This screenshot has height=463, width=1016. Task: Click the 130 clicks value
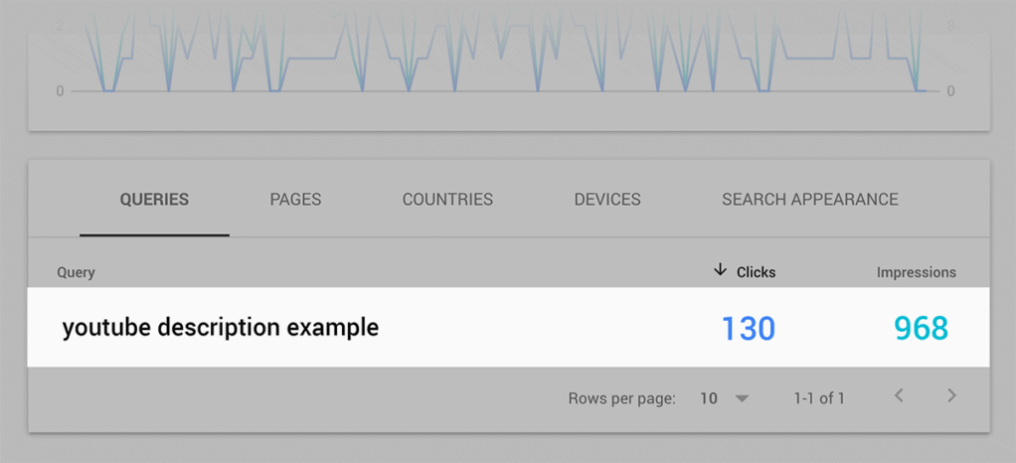[748, 328]
